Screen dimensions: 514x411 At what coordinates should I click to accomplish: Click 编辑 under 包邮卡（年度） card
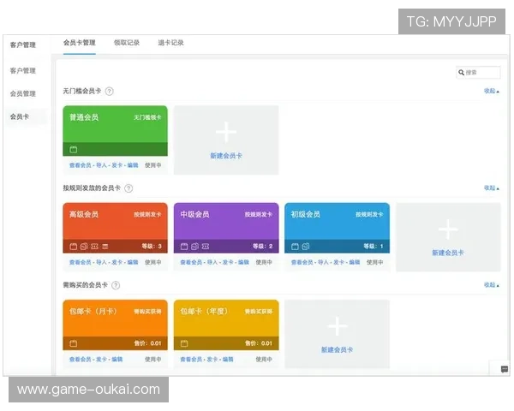228,360
